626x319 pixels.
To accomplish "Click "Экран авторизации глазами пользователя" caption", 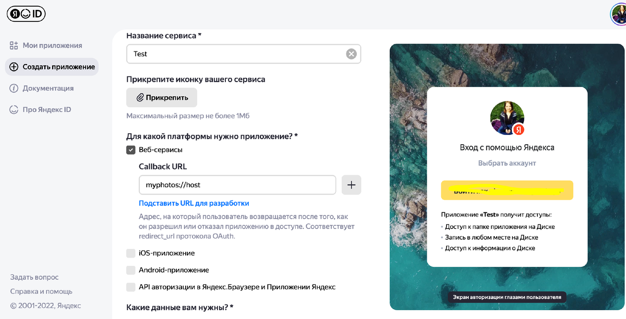I will [507, 297].
